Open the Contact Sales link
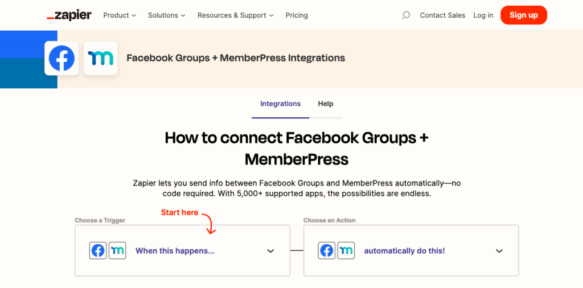583x288 pixels. point(442,15)
